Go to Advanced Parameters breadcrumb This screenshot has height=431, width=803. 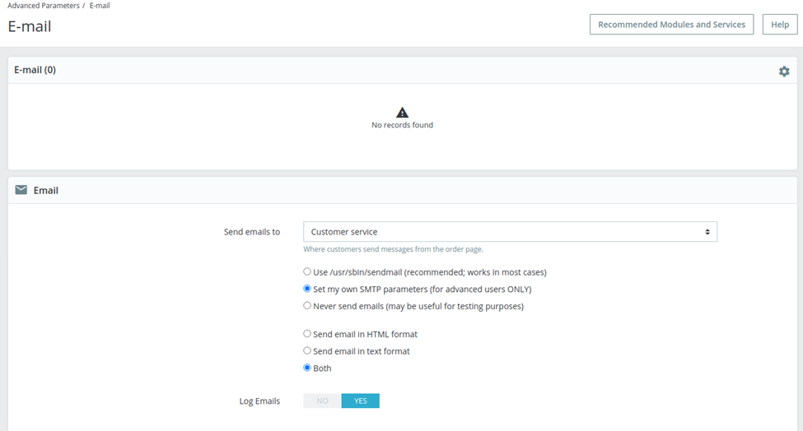[44, 6]
